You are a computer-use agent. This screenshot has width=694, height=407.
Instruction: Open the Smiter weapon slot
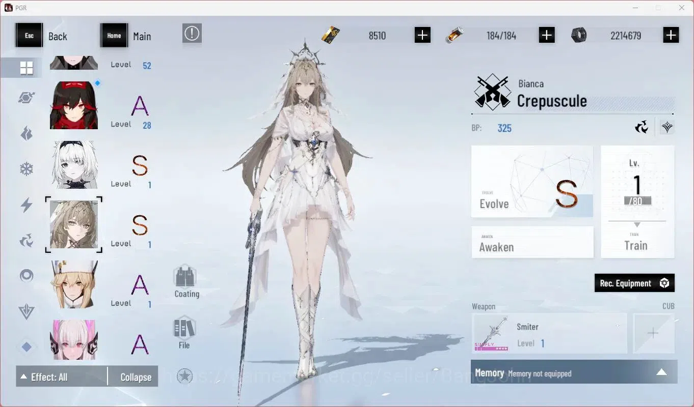pos(549,333)
